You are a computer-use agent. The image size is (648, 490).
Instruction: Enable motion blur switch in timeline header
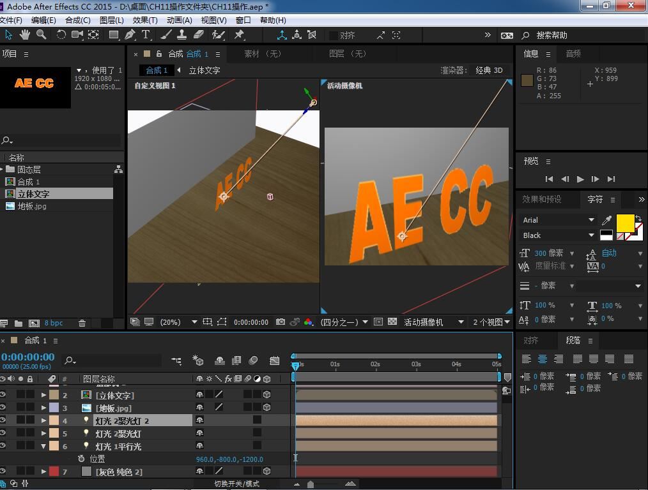coord(253,360)
